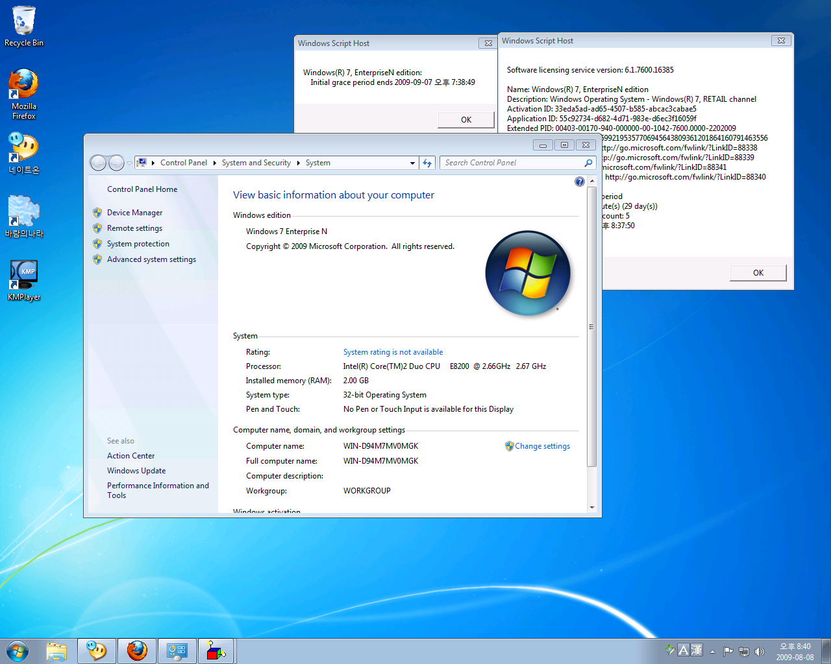Click the search magnifier icon

[x=588, y=163]
